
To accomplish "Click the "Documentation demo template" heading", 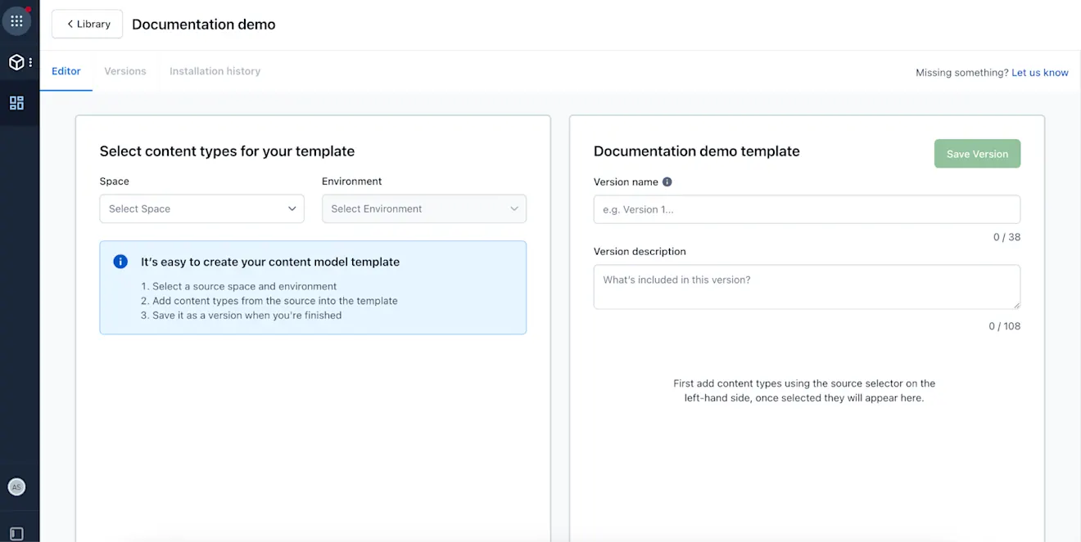I will pos(697,151).
